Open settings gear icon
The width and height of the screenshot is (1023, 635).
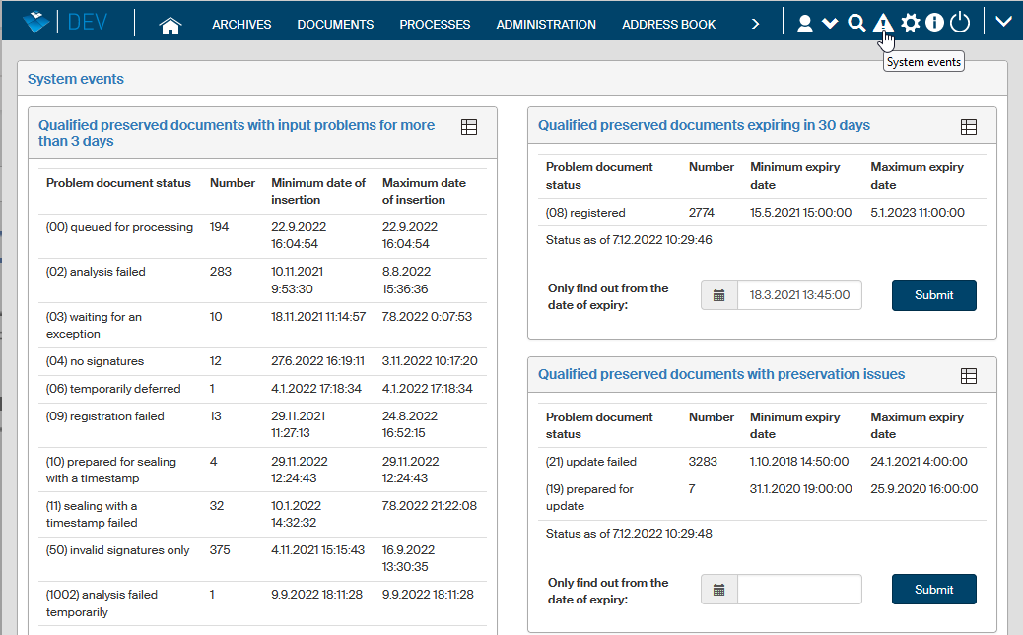coord(910,24)
